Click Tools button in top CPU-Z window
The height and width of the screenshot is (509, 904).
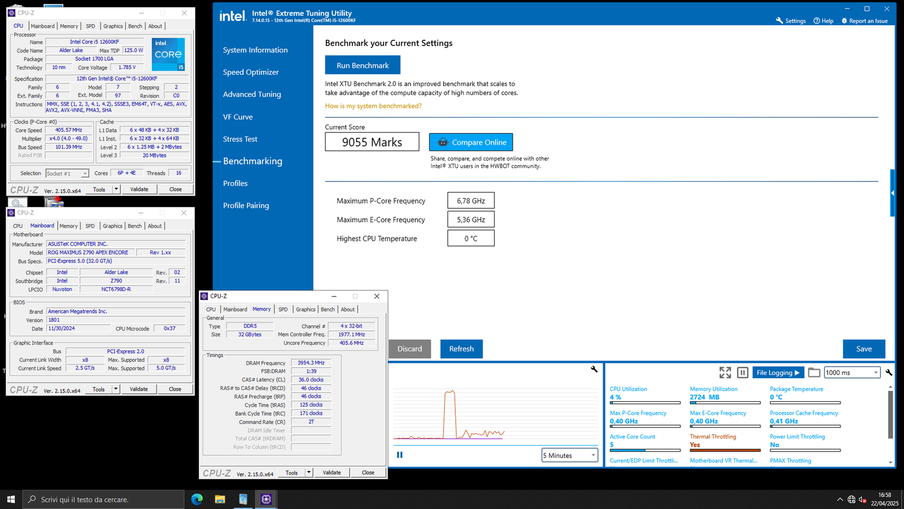click(x=99, y=189)
